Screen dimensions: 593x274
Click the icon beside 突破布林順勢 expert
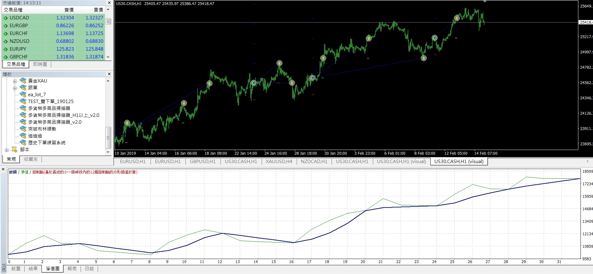click(23, 129)
